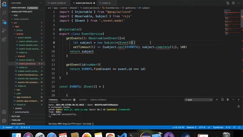Open the '1: bash' terminal selector dropdown
Viewport: 243px width, 137px height.
(x=199, y=100)
